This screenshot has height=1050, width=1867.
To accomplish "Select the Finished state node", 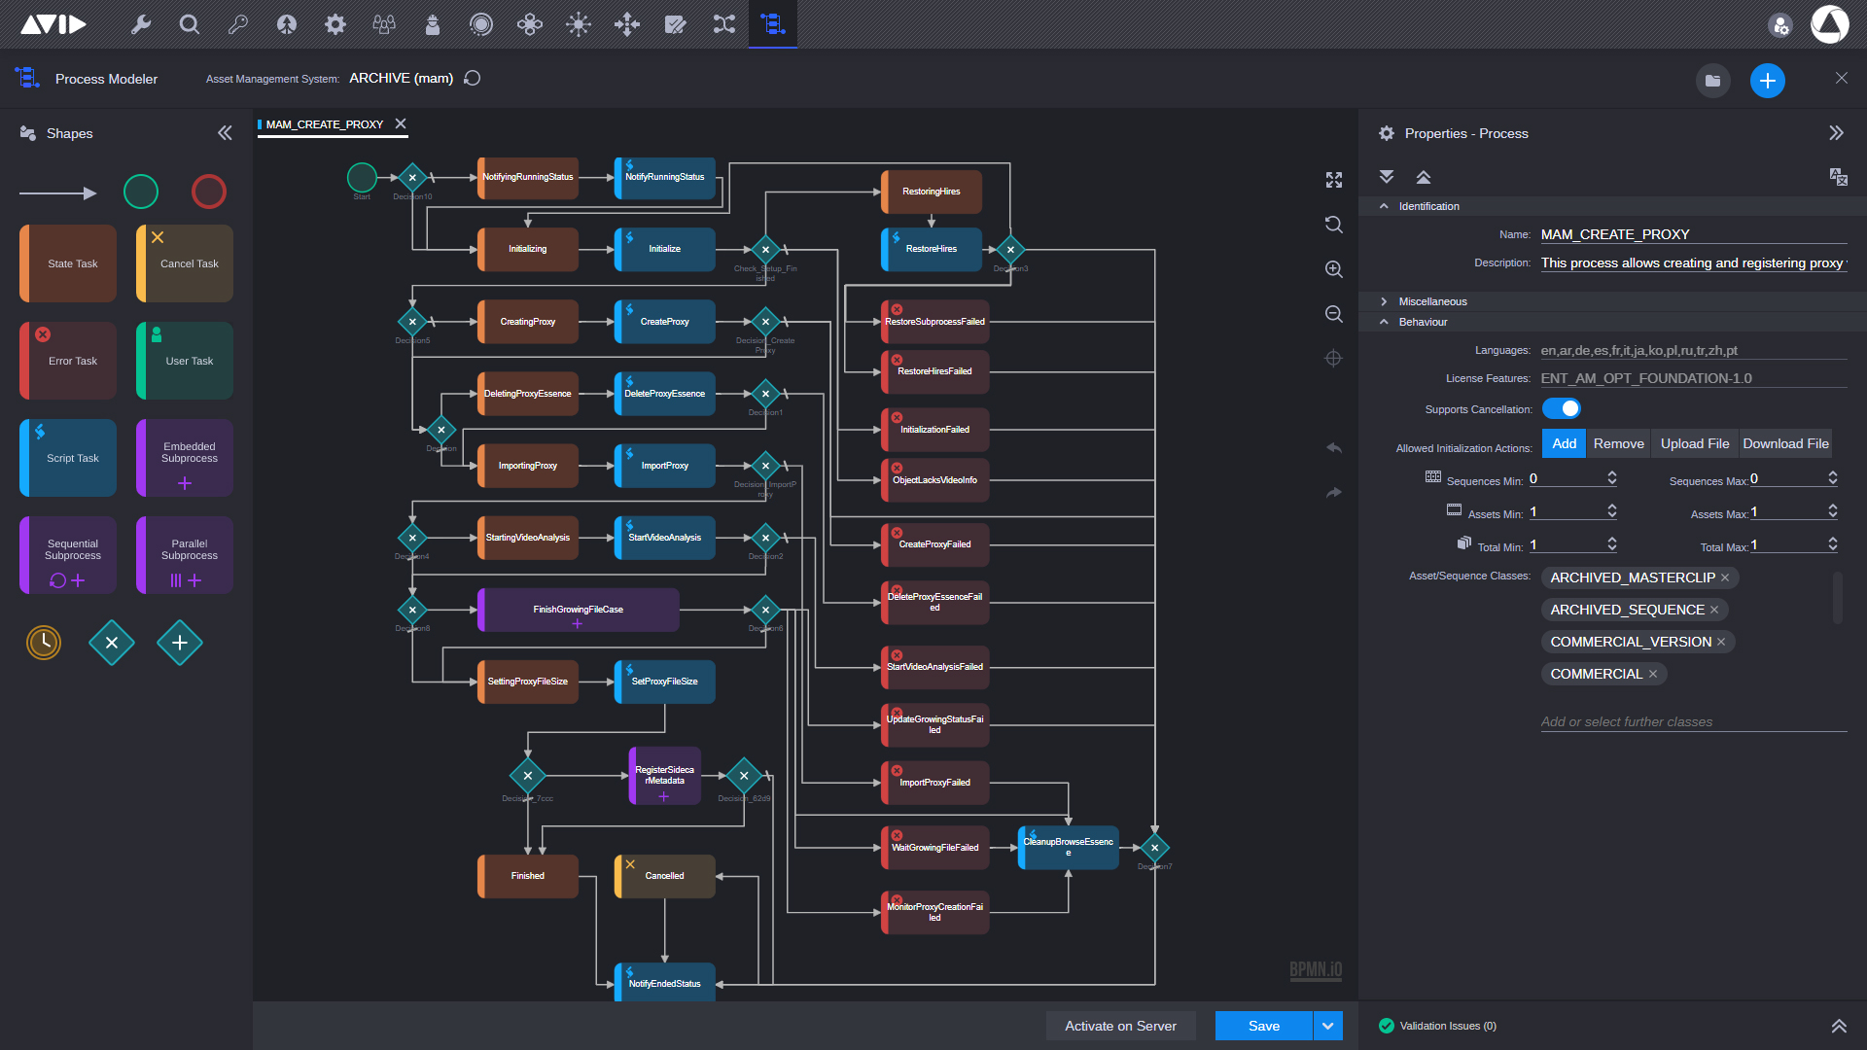I will click(x=528, y=876).
